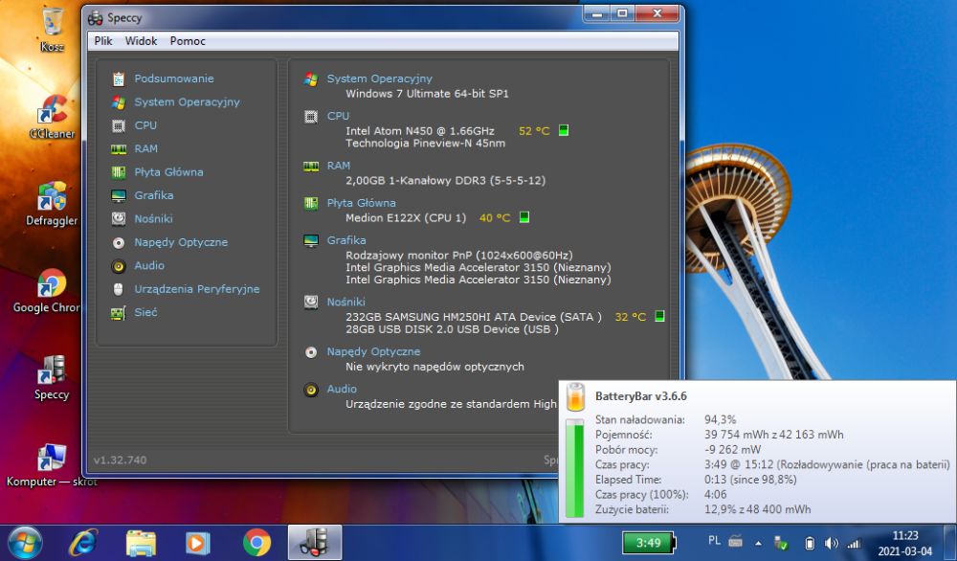Open Windows Explorer folder in taskbar
This screenshot has width=957, height=561.
tap(141, 543)
